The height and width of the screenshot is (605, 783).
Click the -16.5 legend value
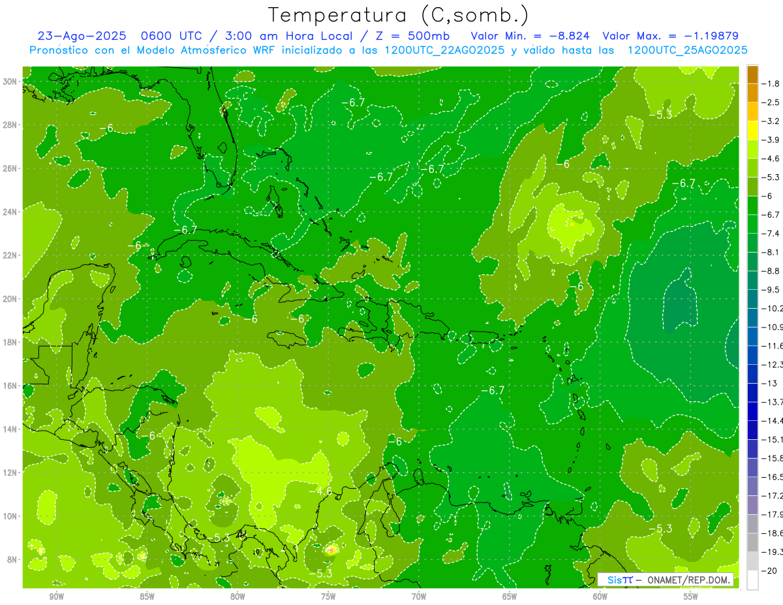point(774,476)
